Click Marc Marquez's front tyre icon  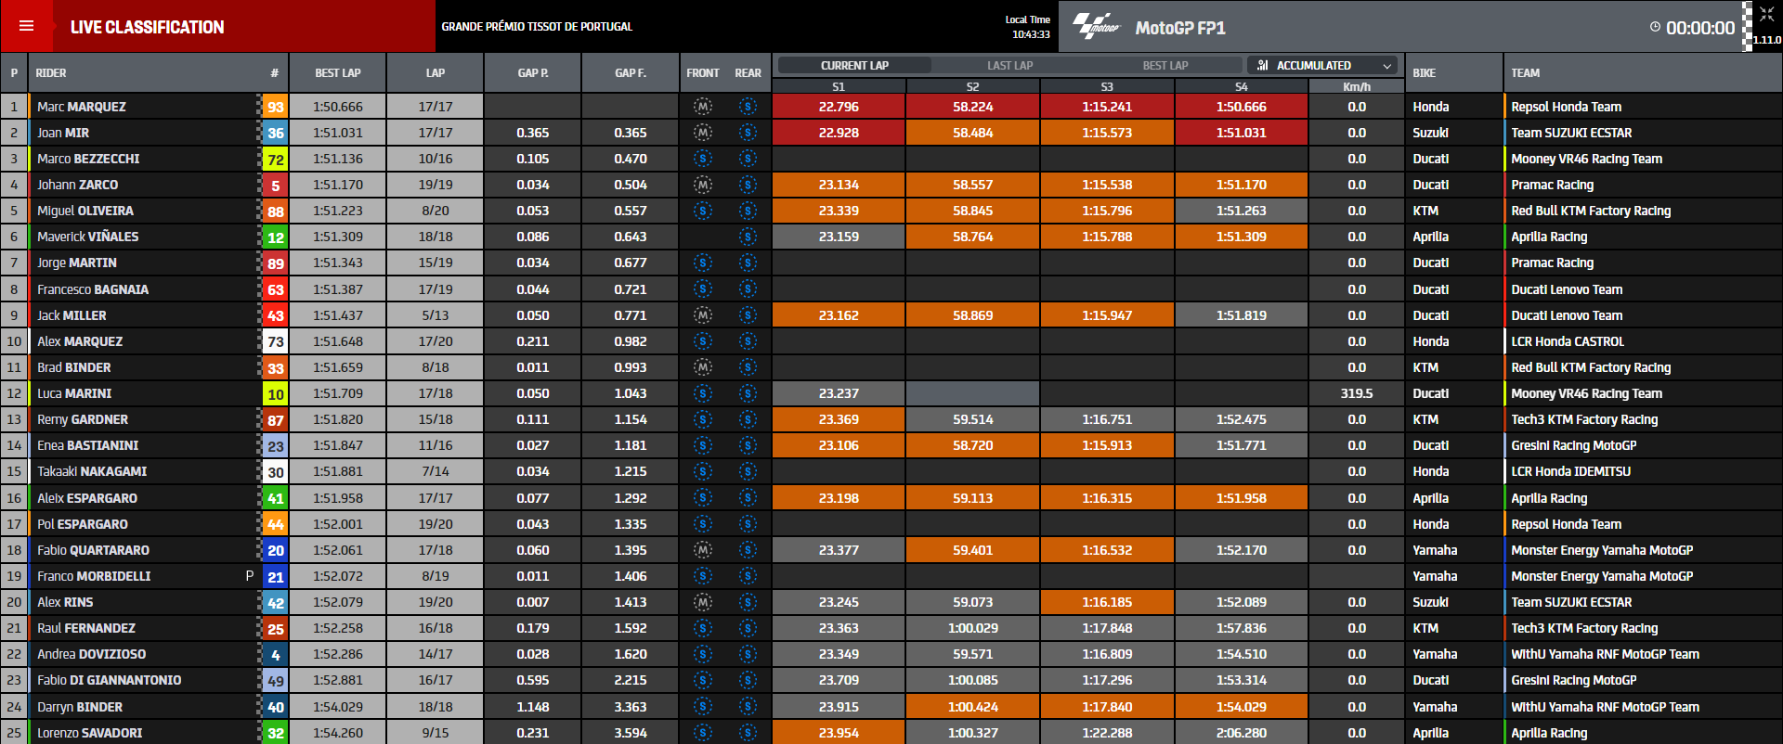point(703,107)
